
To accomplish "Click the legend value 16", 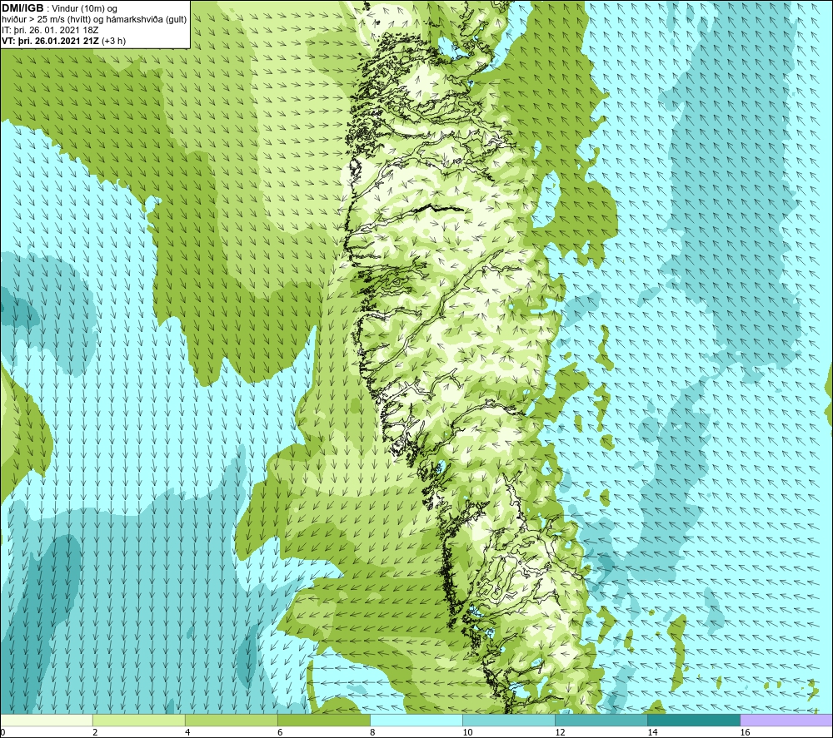I will (x=745, y=733).
